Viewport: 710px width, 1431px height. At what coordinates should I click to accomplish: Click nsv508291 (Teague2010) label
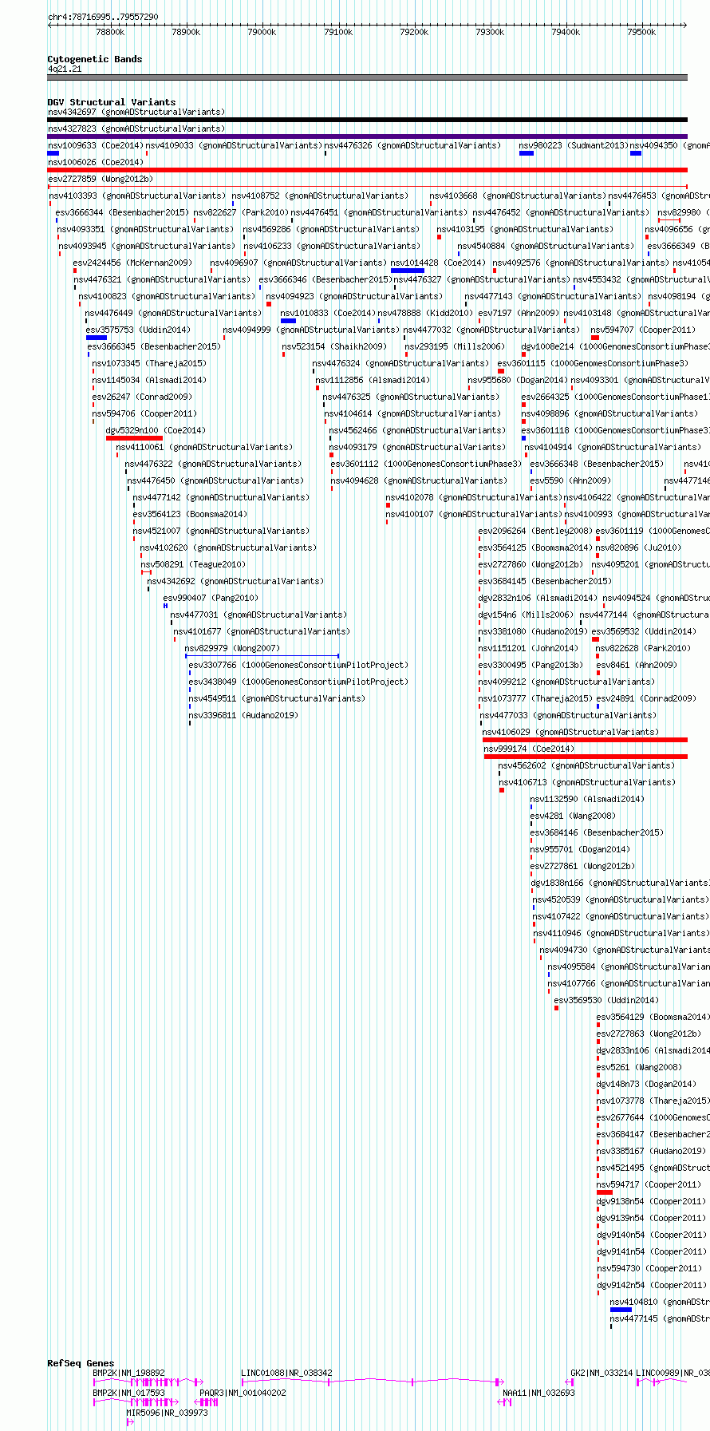[x=193, y=564]
